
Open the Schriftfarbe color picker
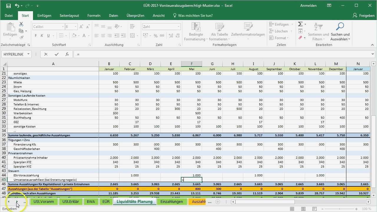click(x=84, y=36)
